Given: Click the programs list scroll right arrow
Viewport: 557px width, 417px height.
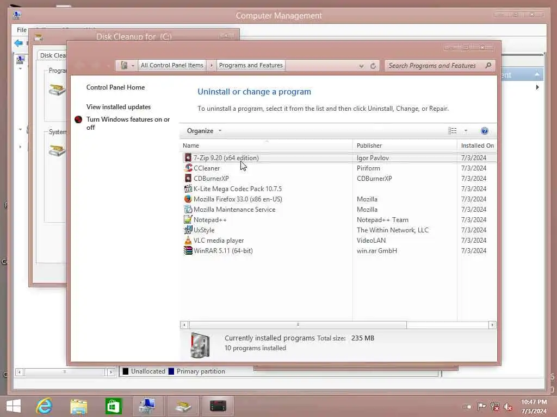Looking at the screenshot, I should point(492,325).
